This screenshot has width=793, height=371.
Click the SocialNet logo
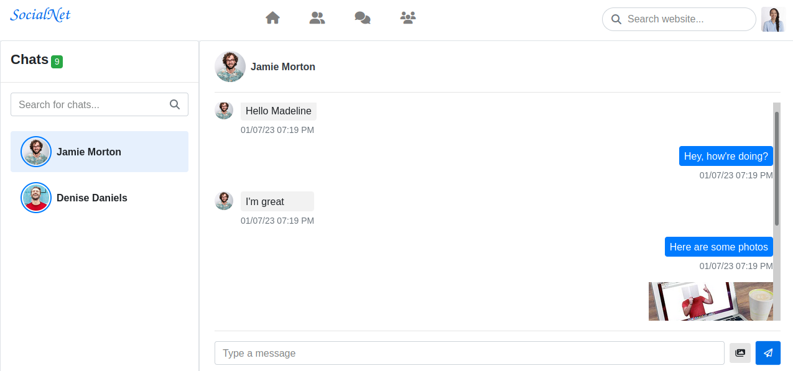(x=40, y=14)
